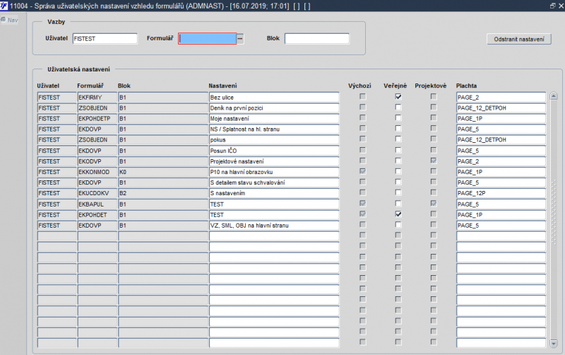565x355 pixels.
Task: Focus the empty Blok filter field
Action: click(x=316, y=39)
